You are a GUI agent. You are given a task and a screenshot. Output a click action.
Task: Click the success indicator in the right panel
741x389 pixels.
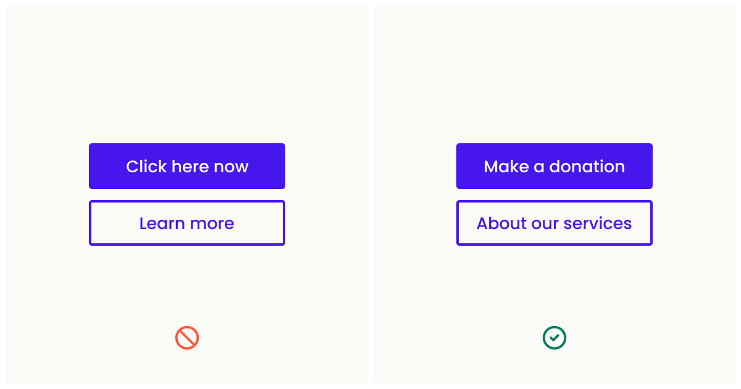point(554,337)
